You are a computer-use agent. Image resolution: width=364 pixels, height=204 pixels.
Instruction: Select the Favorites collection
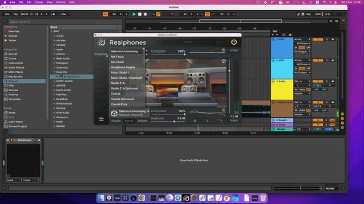(x=14, y=31)
